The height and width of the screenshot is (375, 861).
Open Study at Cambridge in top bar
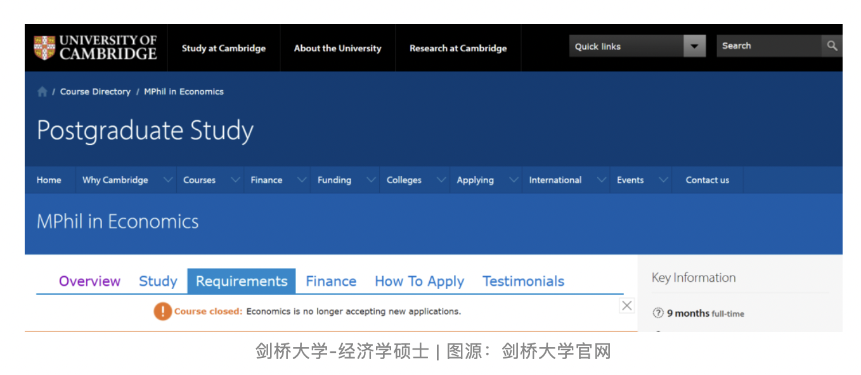223,48
